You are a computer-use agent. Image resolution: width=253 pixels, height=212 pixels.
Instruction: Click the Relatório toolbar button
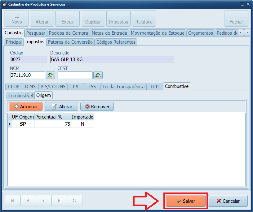144,19
